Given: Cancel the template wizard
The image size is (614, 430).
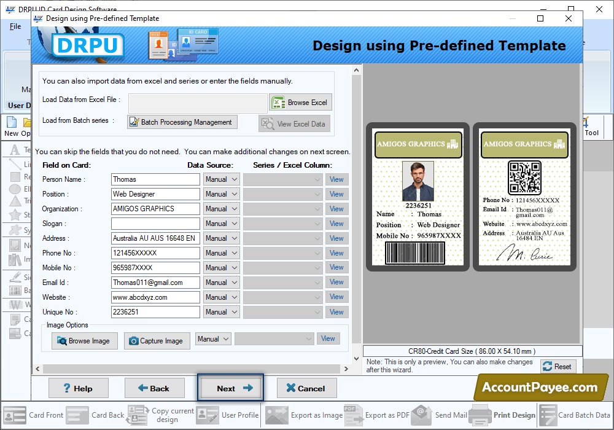Looking at the screenshot, I should tap(306, 388).
